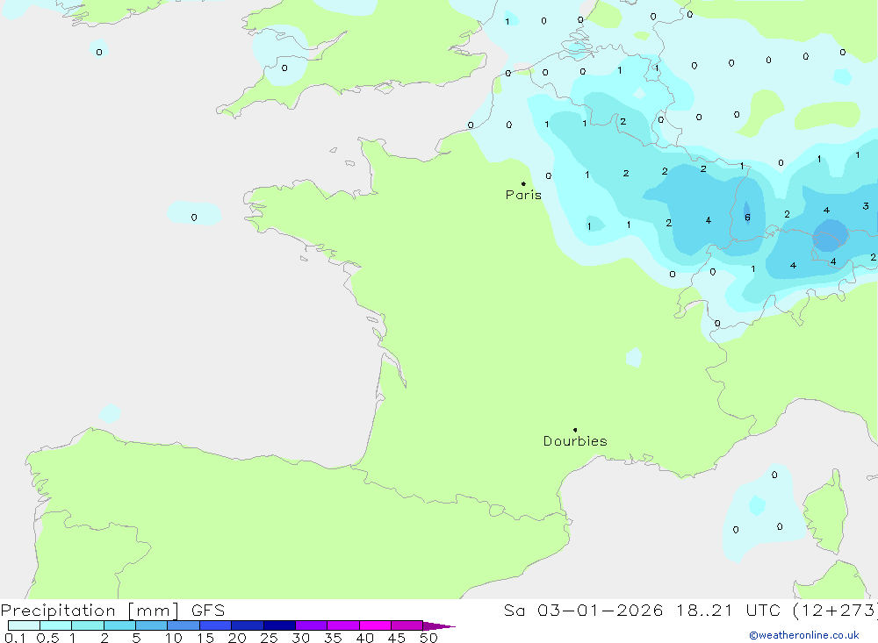Select the Dourbies location dot marker
Image resolution: width=878 pixels, height=643 pixels.
pos(575,430)
